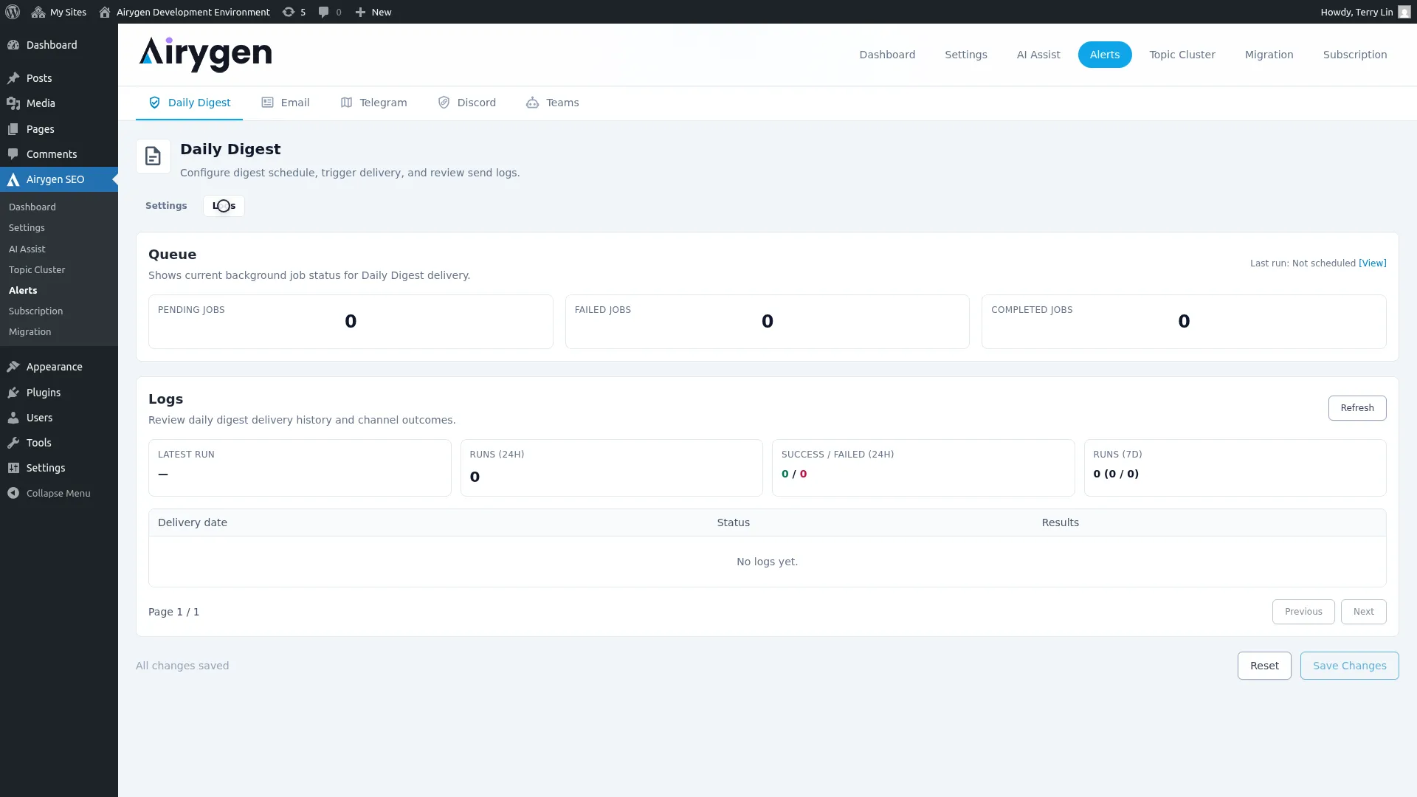The image size is (1417, 797).
Task: Click the Discord shield icon
Action: click(x=444, y=103)
